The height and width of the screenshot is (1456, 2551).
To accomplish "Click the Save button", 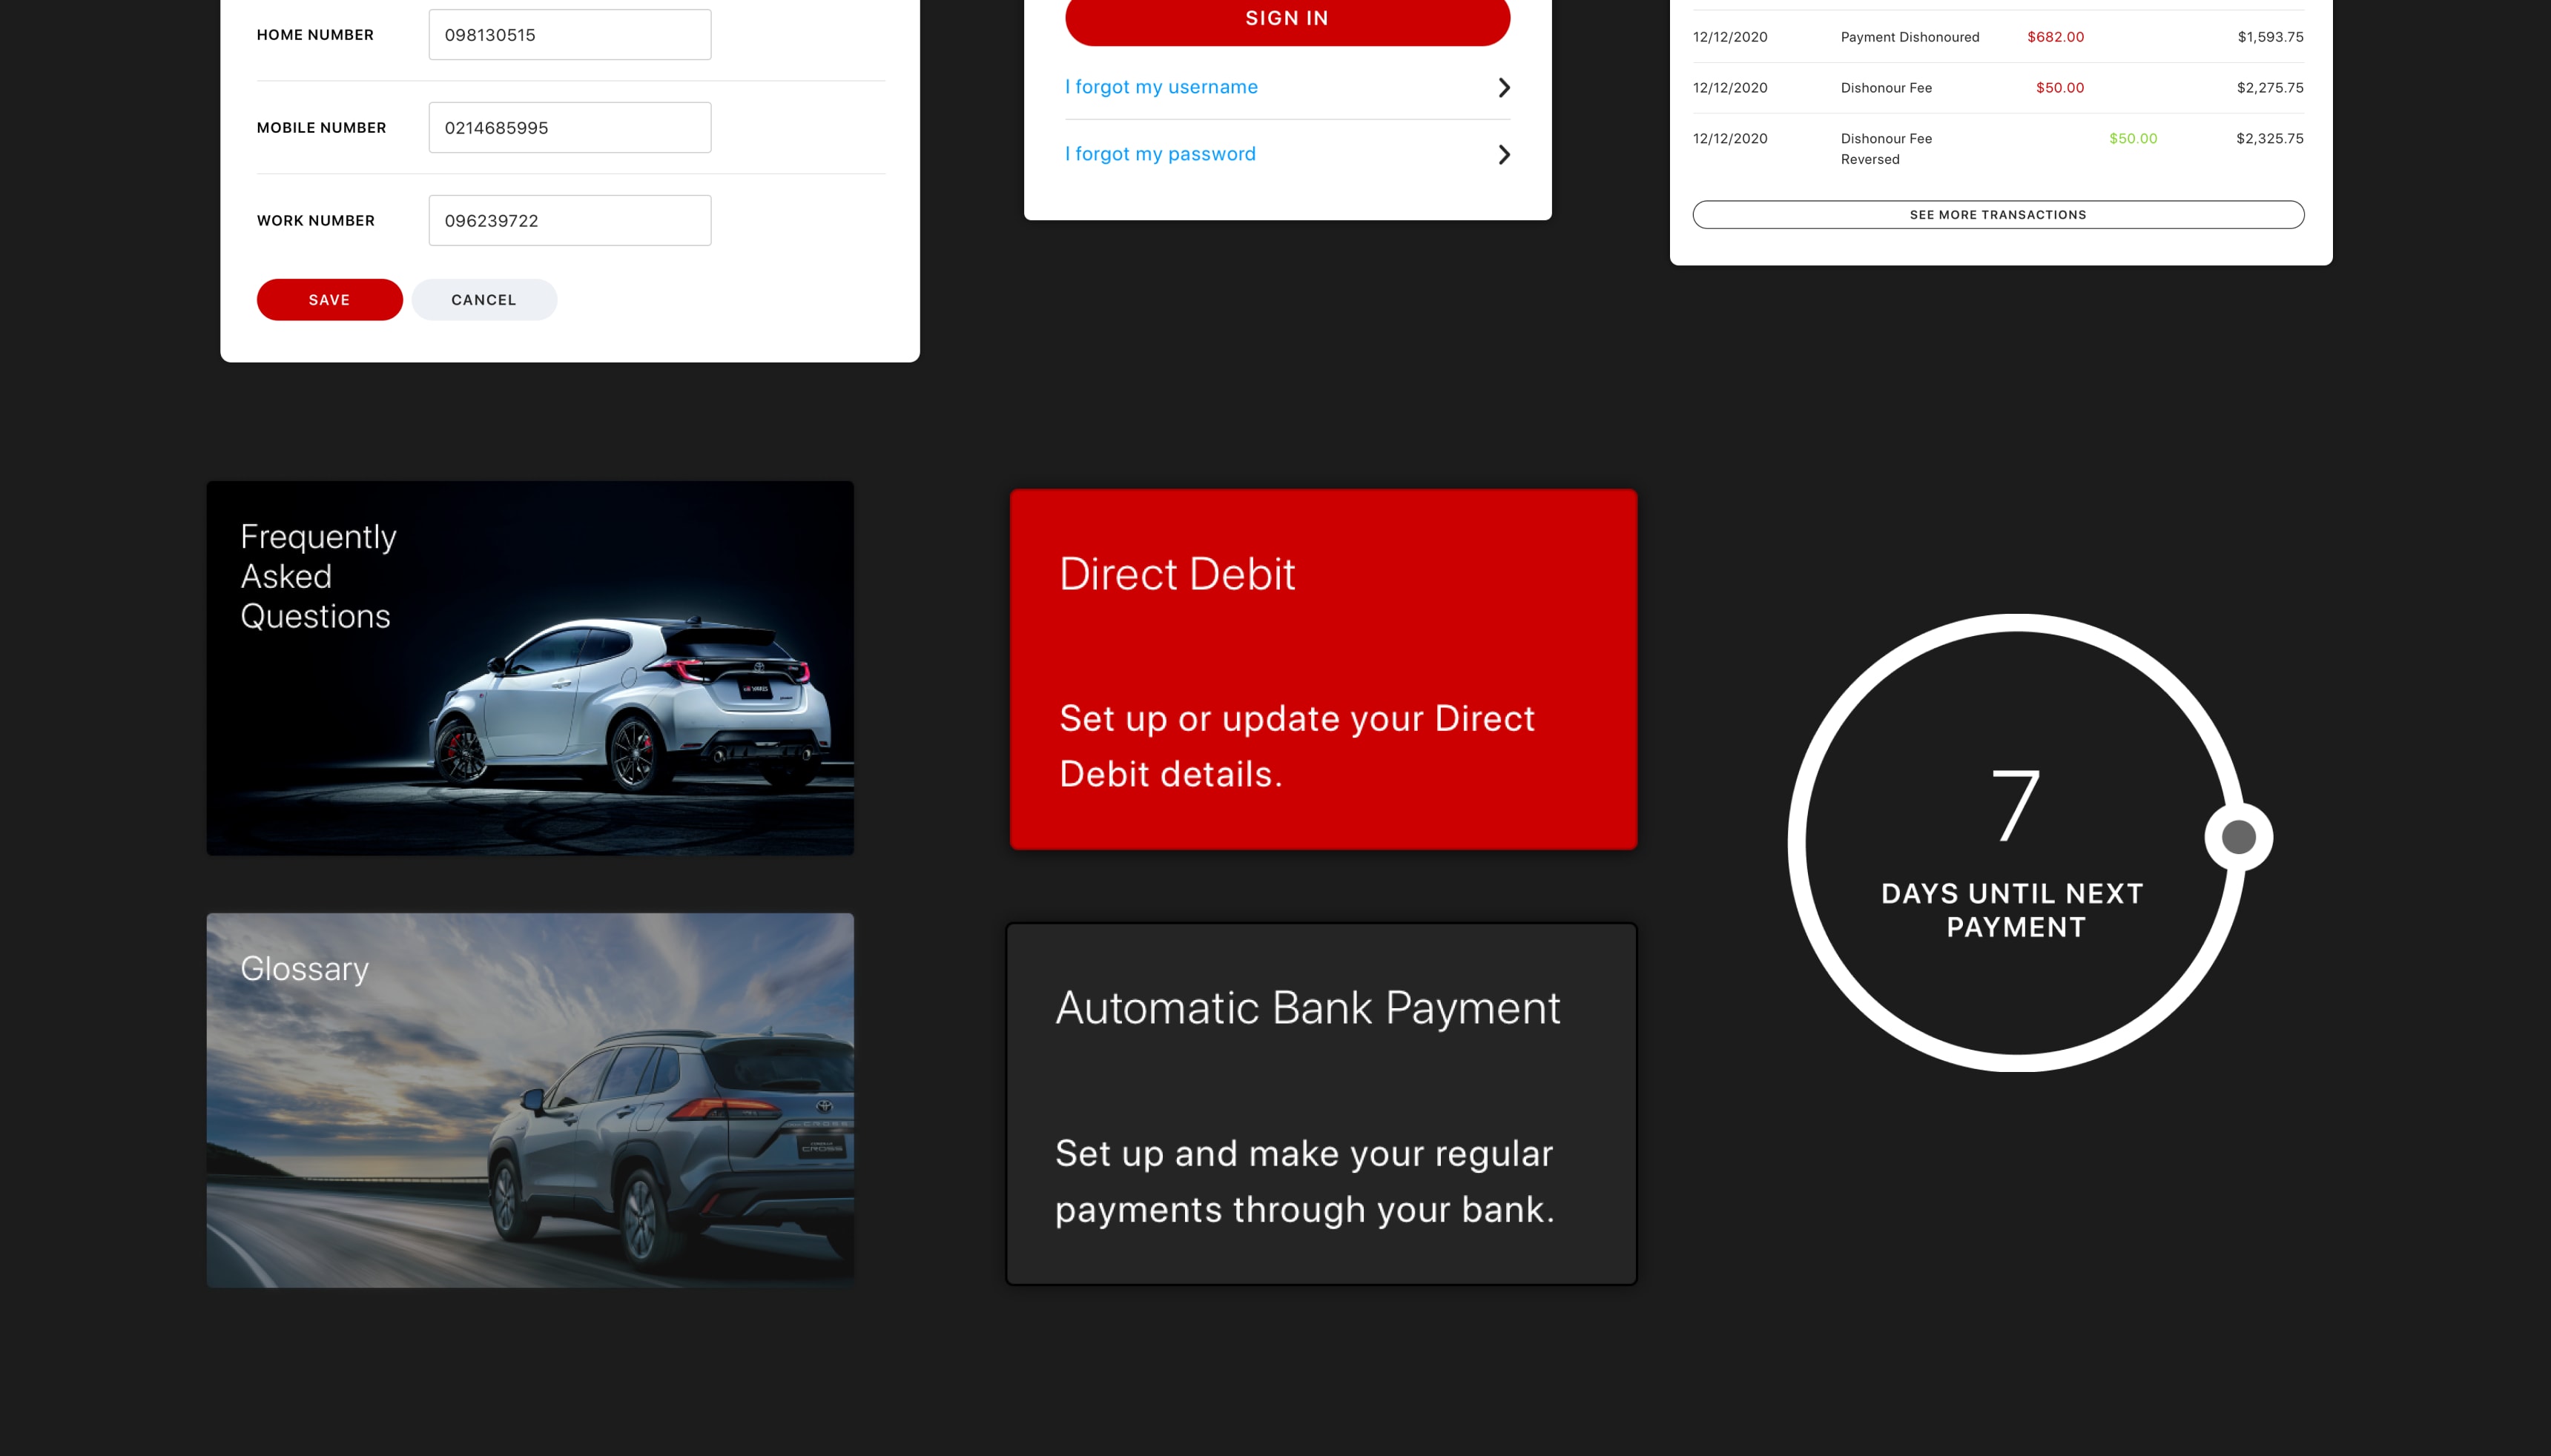I will click(x=329, y=299).
